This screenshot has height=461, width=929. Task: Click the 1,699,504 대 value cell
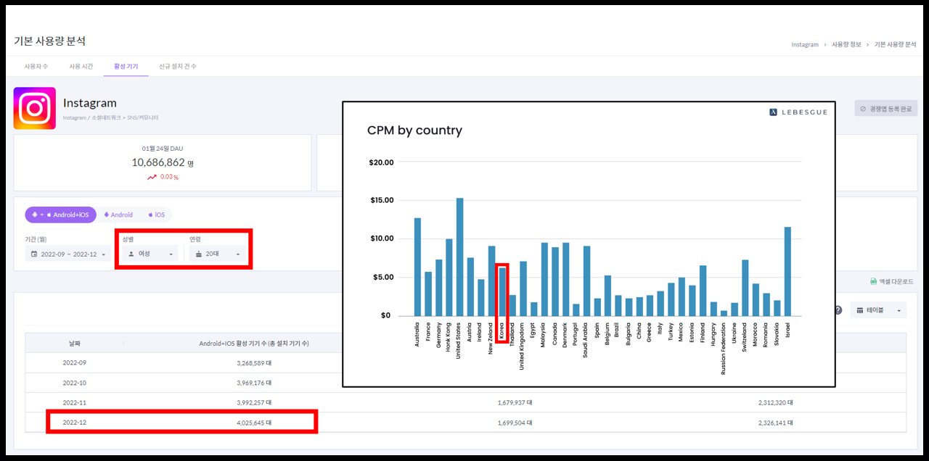[516, 422]
